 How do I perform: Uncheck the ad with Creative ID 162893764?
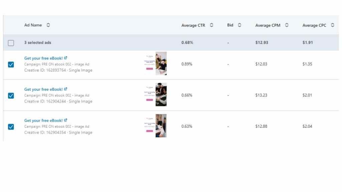(11, 64)
